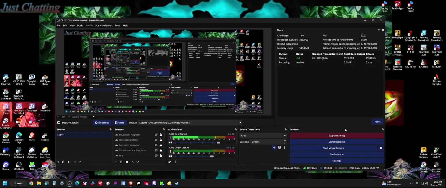The image size is (446, 188).
Task: Open OBS Studio desktop shortcut
Action: [19, 166]
